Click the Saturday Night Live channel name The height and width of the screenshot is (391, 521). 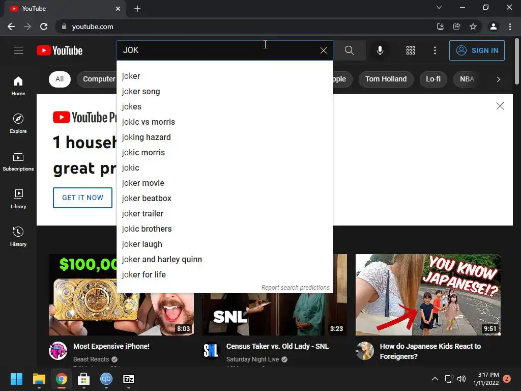coord(252,359)
